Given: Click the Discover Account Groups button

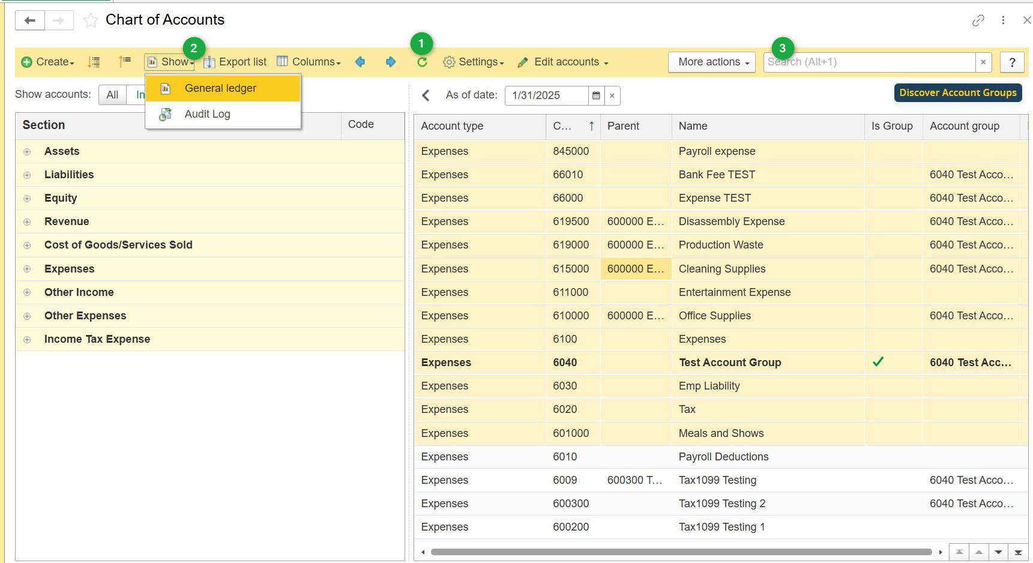Looking at the screenshot, I should [x=958, y=92].
